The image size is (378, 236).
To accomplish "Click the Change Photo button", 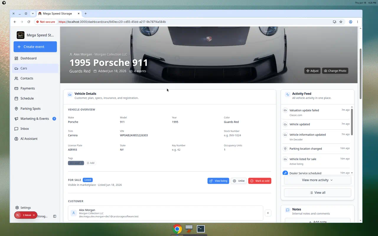I will (x=335, y=71).
